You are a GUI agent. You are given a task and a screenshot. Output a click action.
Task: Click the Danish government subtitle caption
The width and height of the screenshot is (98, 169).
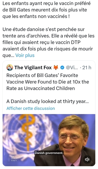pyautogui.click(x=49, y=153)
